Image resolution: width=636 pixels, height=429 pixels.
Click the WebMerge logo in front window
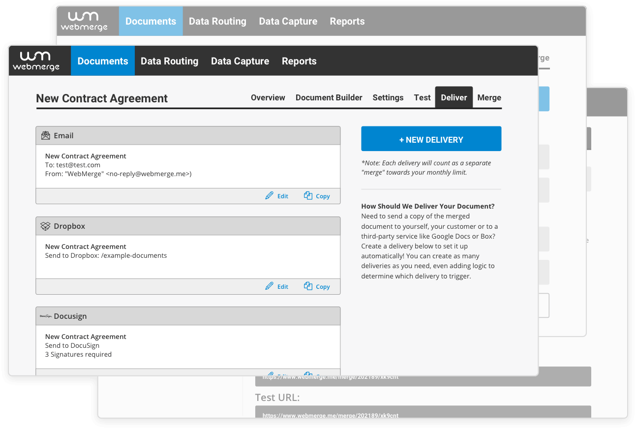[x=36, y=61]
